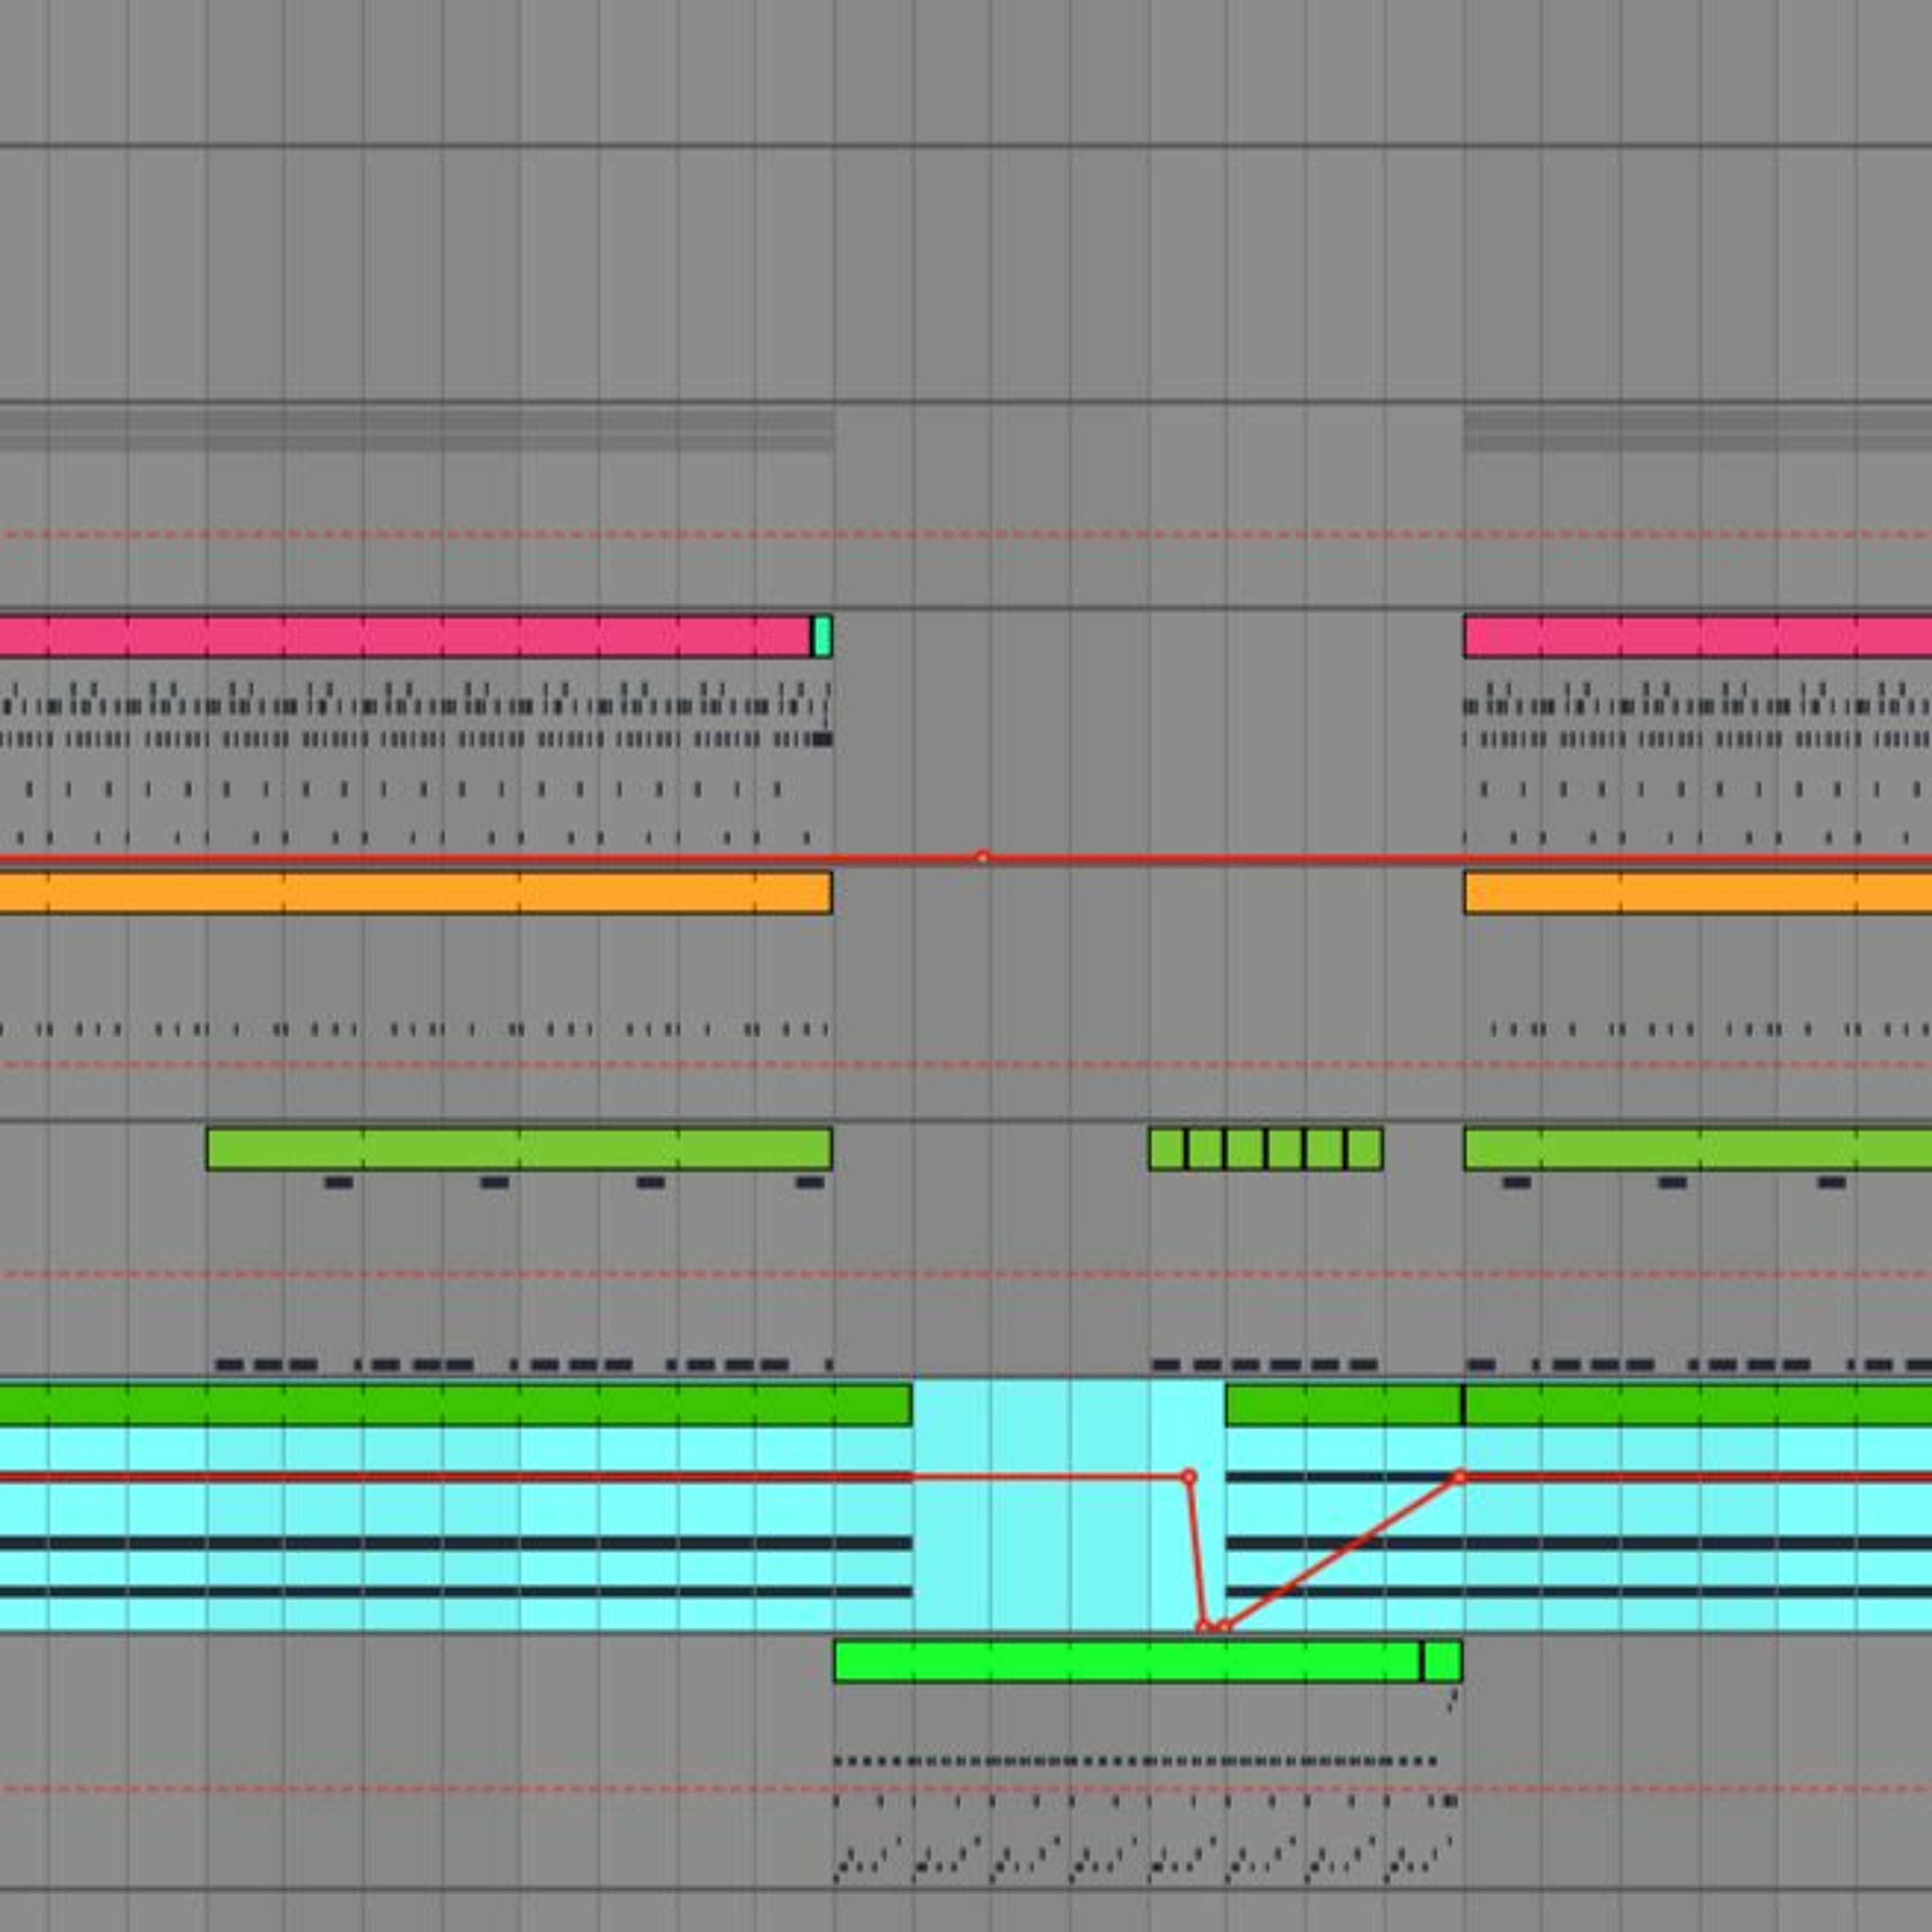The image size is (1932, 1932).
Task: Select the small mint clip ending the pink track
Action: point(822,636)
